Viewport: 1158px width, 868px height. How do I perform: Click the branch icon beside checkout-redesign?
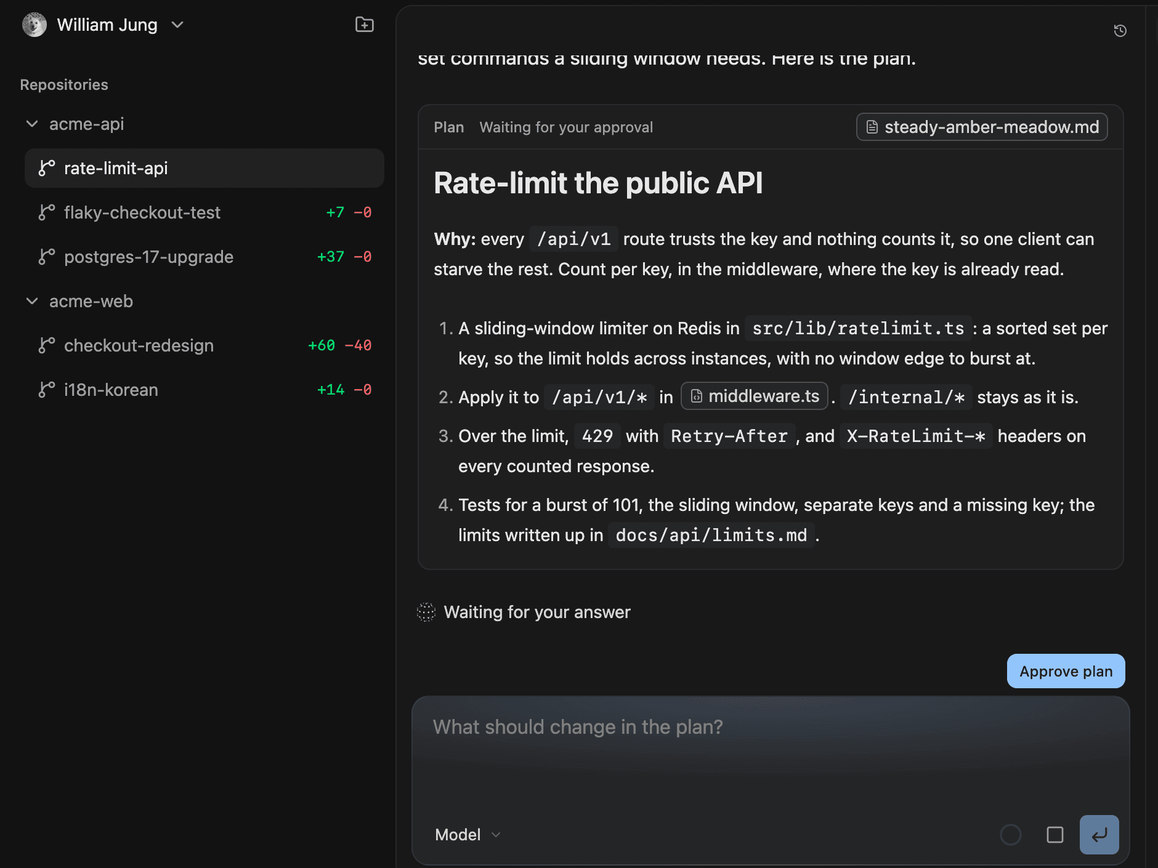pyautogui.click(x=47, y=345)
